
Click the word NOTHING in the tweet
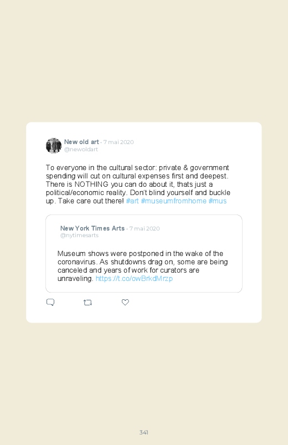coord(91,184)
